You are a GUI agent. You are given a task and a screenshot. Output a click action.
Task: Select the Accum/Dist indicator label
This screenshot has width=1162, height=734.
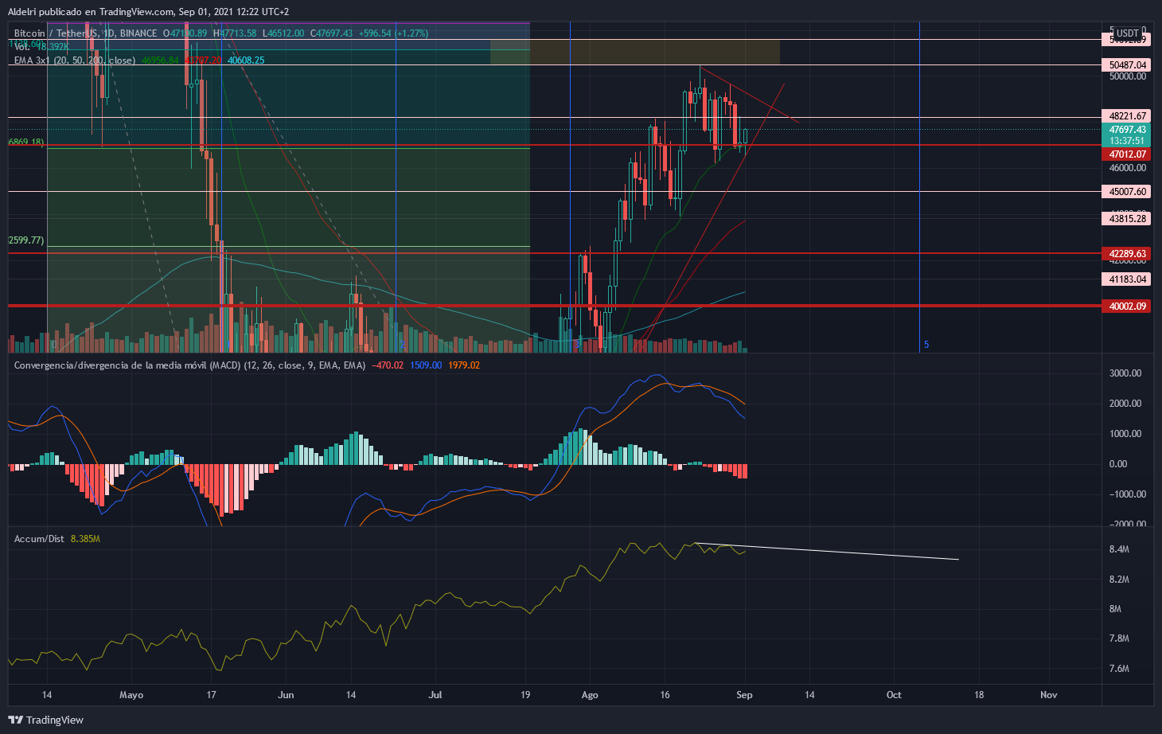[39, 539]
